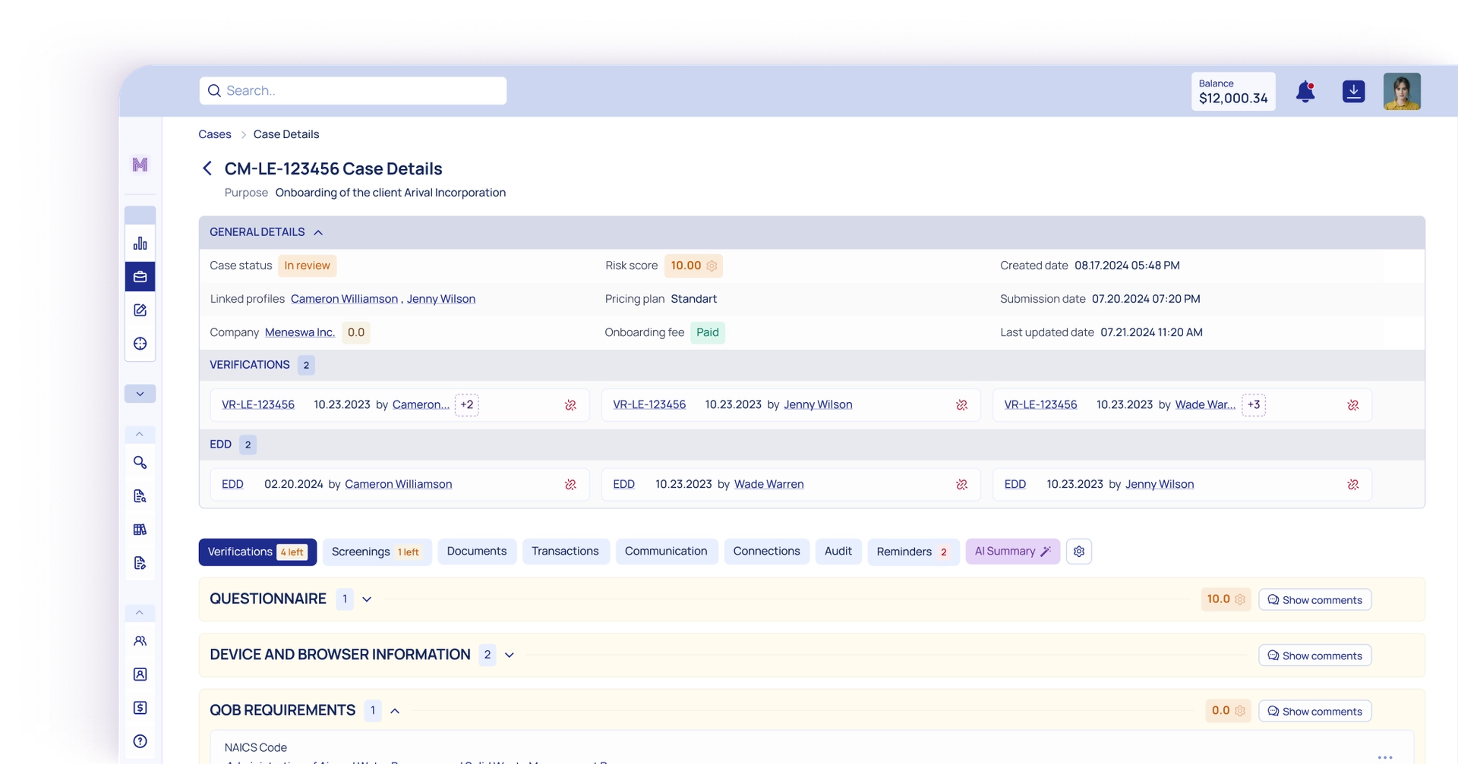Image resolution: width=1458 pixels, height=764 pixels.
Task: Collapse the sidebar group above the magnifier icon
Action: [140, 434]
